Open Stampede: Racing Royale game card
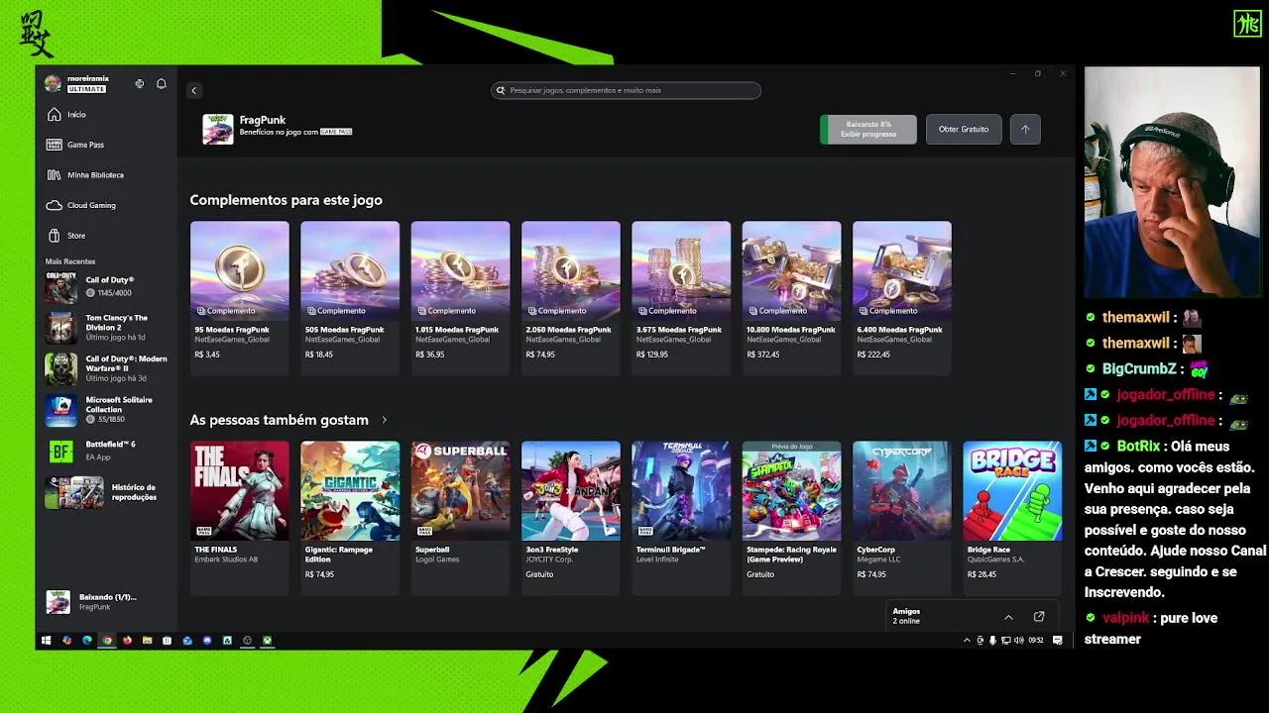Image resolution: width=1269 pixels, height=713 pixels. (791, 517)
